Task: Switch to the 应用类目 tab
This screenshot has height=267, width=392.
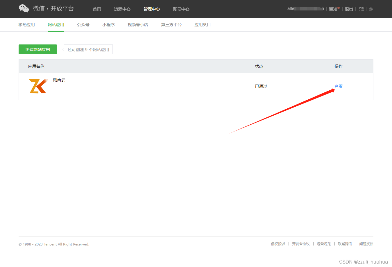Action: tap(203, 25)
